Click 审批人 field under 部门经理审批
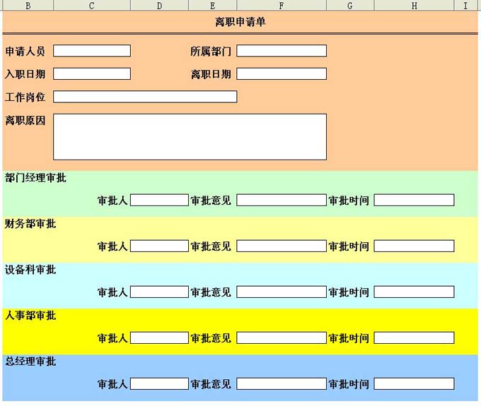Image resolution: width=481 pixels, height=406 pixels. pos(159,201)
